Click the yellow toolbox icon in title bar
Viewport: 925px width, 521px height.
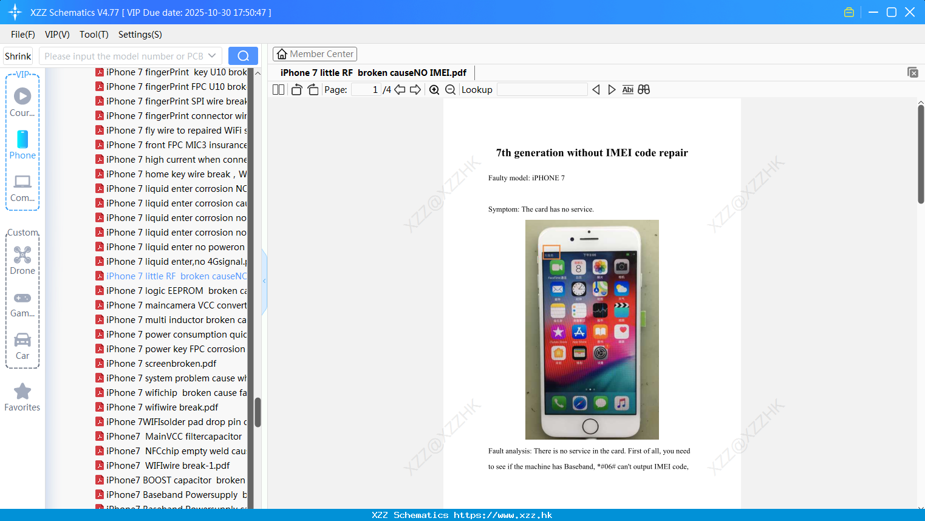pyautogui.click(x=849, y=12)
